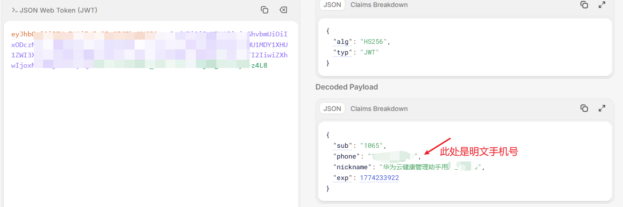Copy the decoded header JSON
The height and width of the screenshot is (207, 623).
pos(584,5)
